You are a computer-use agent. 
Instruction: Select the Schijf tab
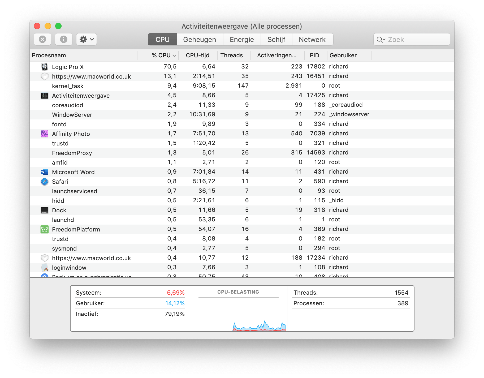276,40
